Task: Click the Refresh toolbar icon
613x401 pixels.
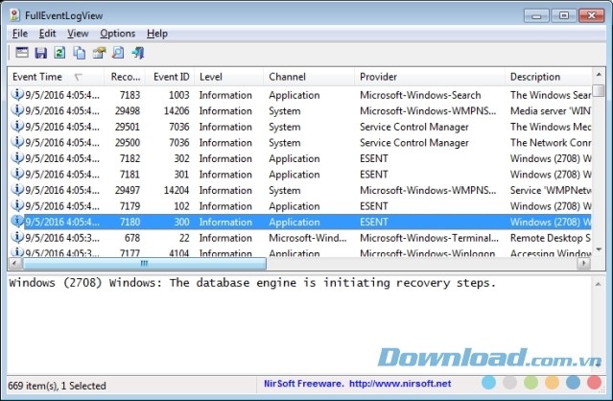Action: 59,53
